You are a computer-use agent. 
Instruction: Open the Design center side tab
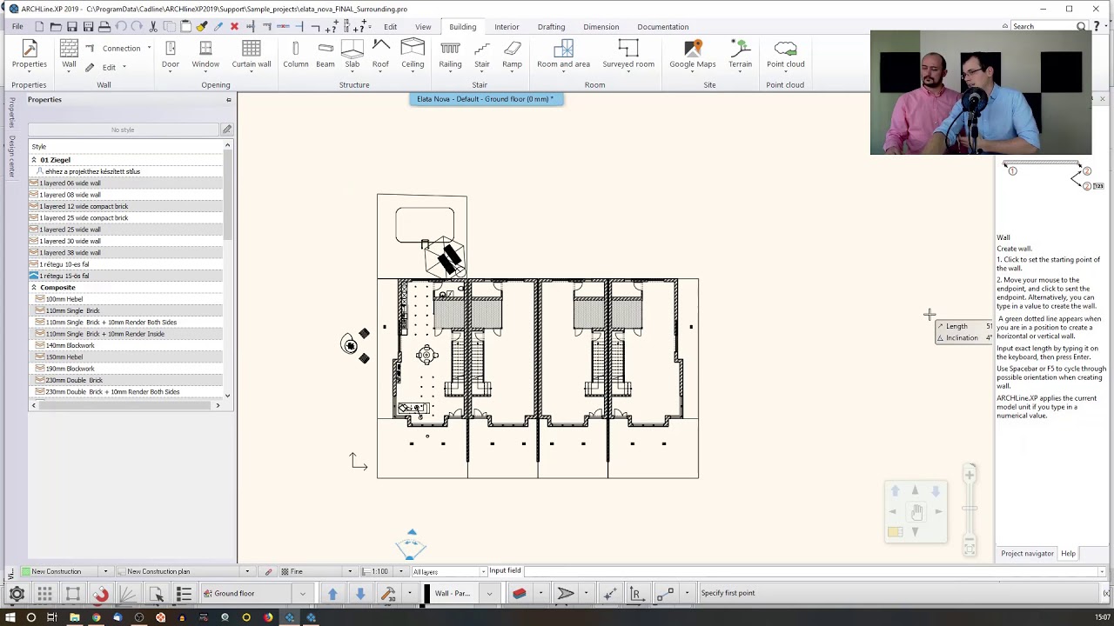coord(12,156)
